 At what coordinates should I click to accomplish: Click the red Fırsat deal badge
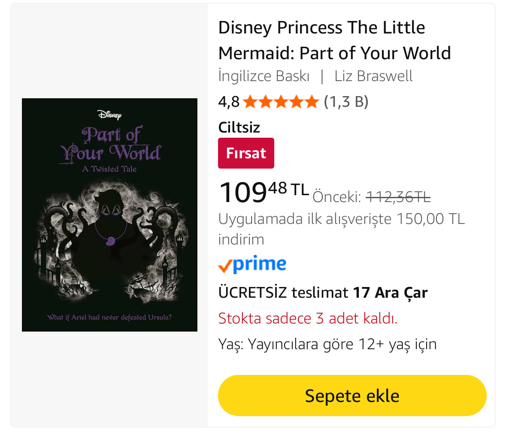(x=246, y=153)
